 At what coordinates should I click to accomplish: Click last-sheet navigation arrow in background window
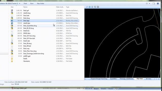[x=91, y=89]
